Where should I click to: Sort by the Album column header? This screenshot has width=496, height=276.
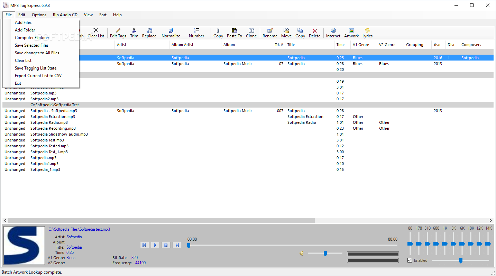[246, 45]
